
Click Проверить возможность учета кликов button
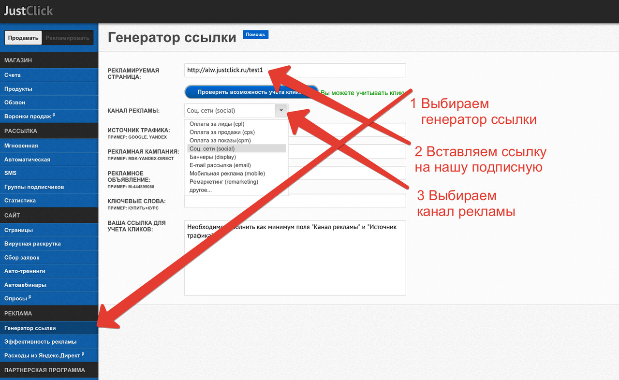(251, 92)
